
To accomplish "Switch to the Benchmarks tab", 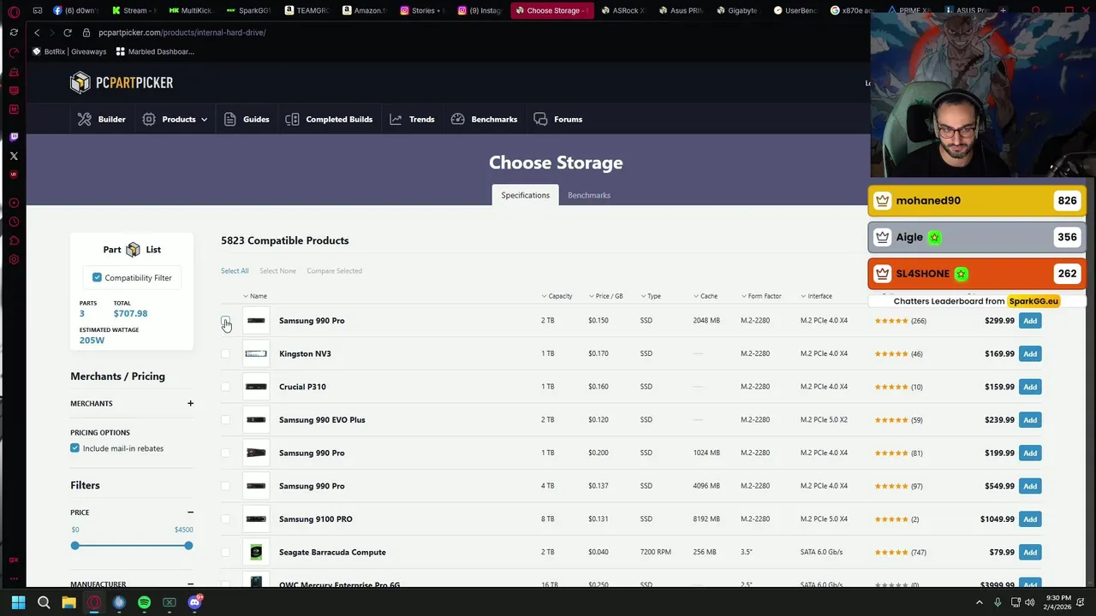I will coord(589,195).
